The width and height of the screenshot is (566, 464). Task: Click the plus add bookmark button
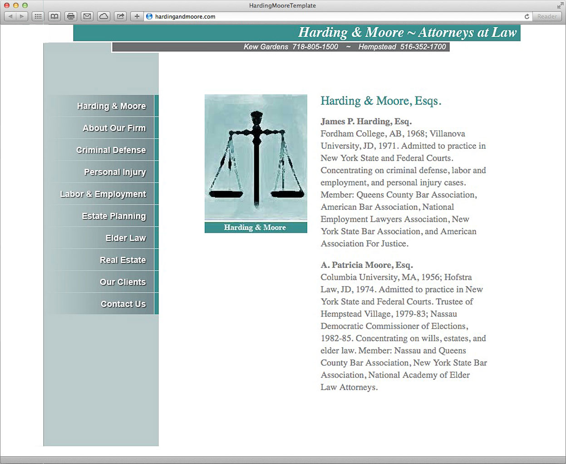click(137, 16)
